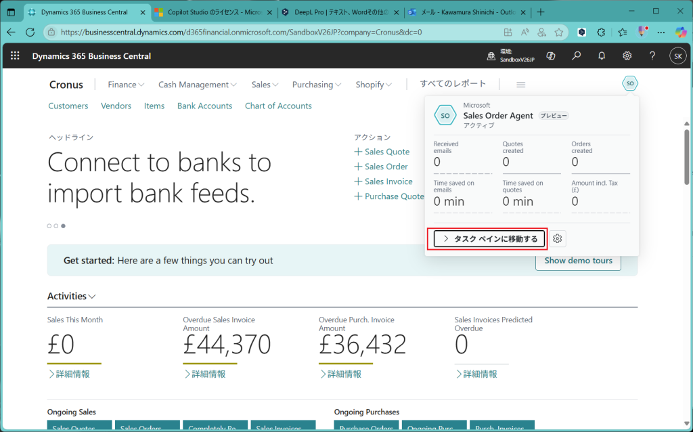Show the first headline via carousel dot

point(49,226)
